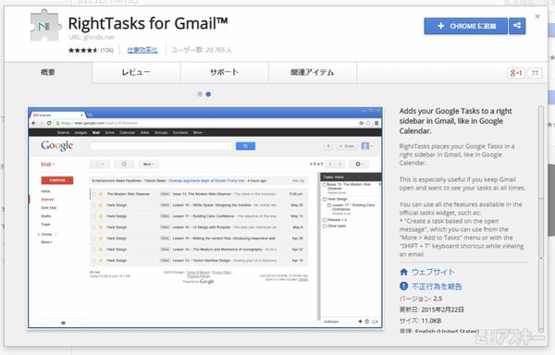
Task: Click the 77 count bubble
Action: pos(535,73)
